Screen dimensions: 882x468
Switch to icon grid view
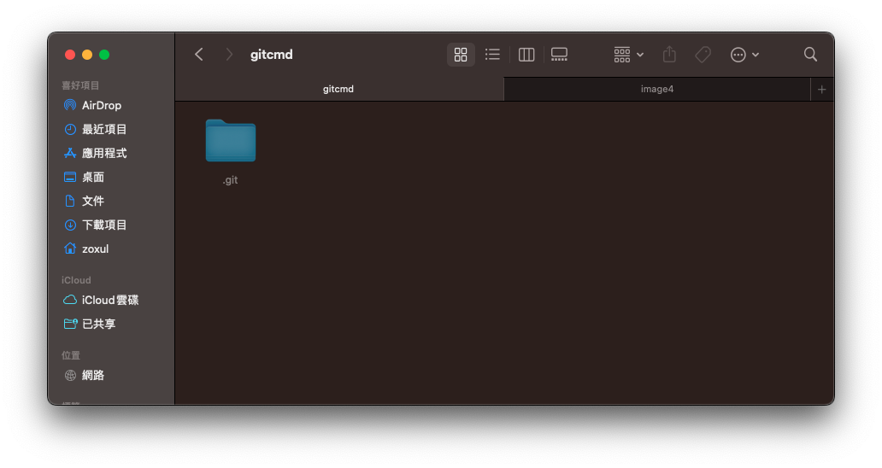pyautogui.click(x=461, y=55)
